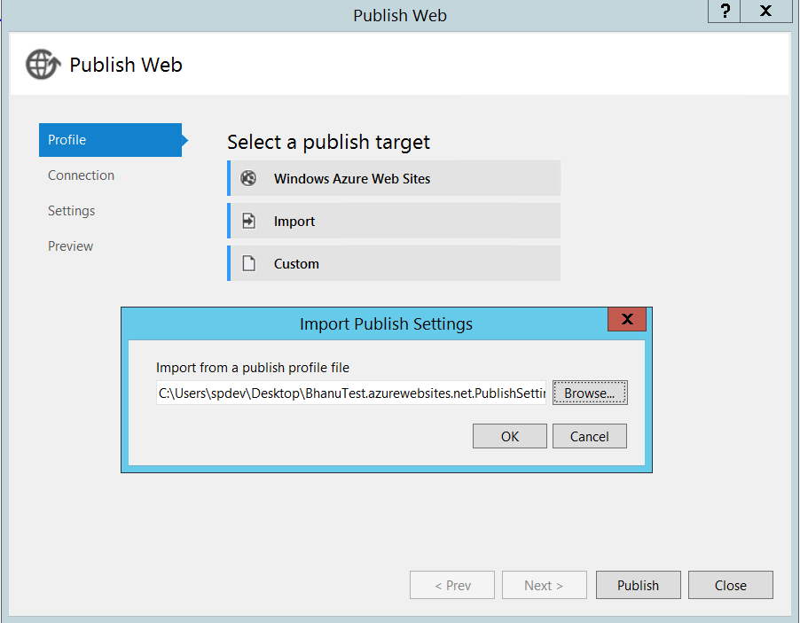This screenshot has height=623, width=800.
Task: Select the Profile step tab
Action: click(110, 140)
